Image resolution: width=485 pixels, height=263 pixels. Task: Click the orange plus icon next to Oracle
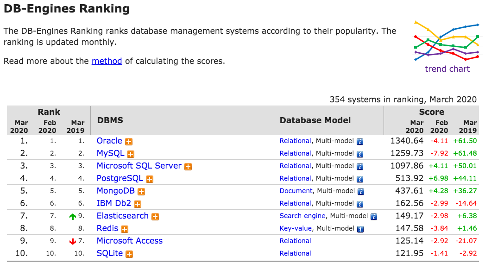[x=129, y=142]
